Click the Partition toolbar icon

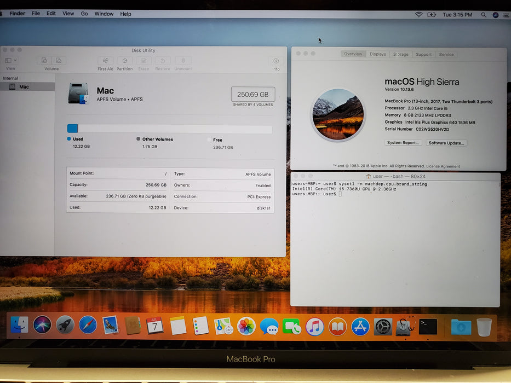coord(124,61)
